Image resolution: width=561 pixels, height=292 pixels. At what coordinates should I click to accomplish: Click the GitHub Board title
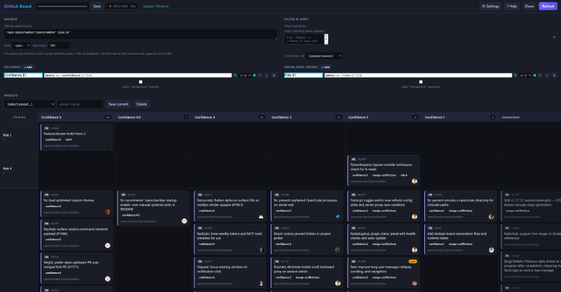click(18, 6)
